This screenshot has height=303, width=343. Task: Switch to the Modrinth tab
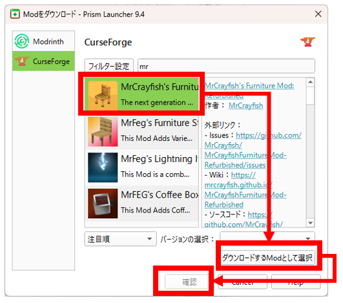point(43,41)
